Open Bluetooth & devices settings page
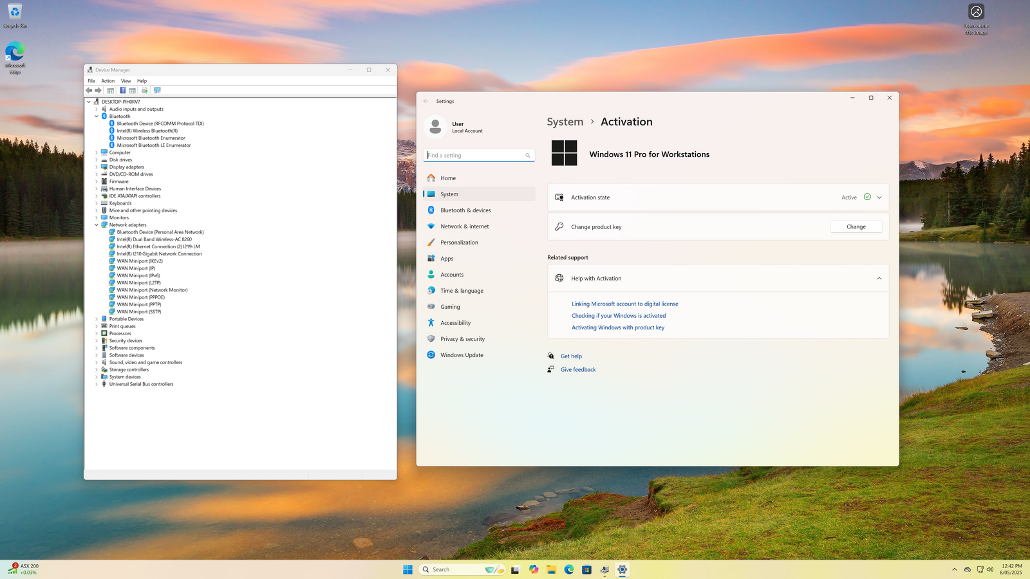Viewport: 1030px width, 579px height. (x=479, y=210)
